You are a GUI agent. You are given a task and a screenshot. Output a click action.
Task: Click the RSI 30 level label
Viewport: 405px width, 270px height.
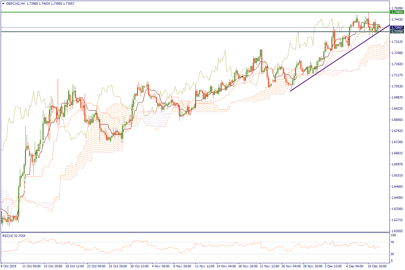pos(393,254)
